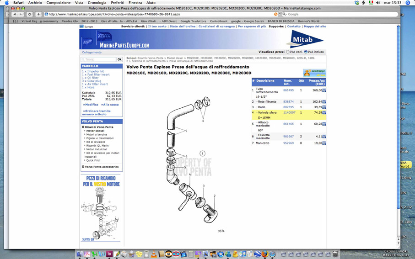Viewport: 415px width, 259px height.
Task: Open iTunes from the Dock
Action: [243, 254]
